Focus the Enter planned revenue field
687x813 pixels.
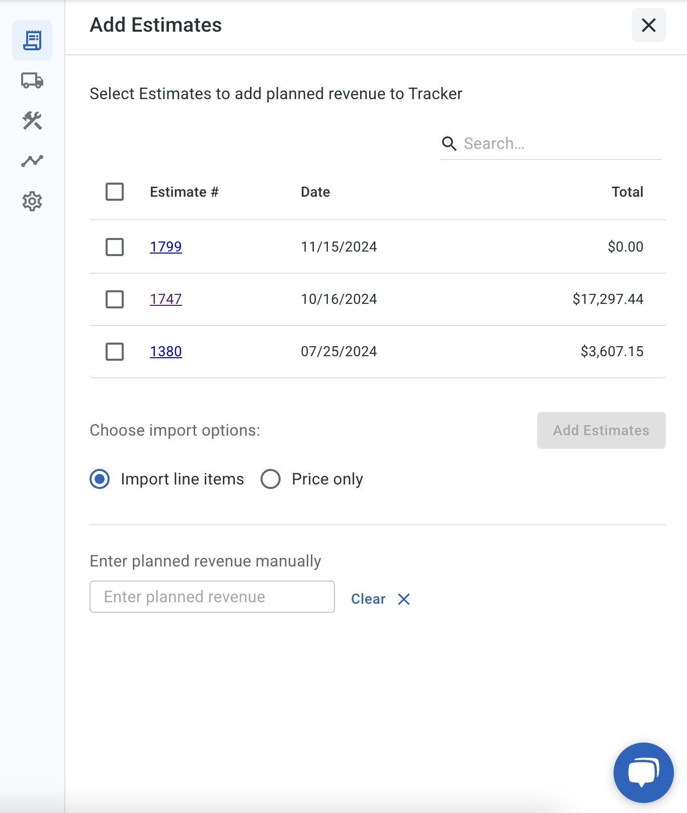click(212, 597)
